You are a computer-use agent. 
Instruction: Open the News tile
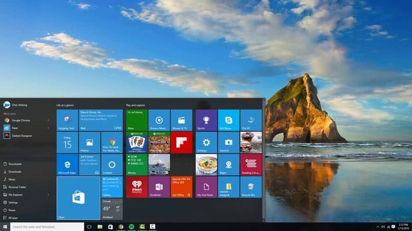(159, 165)
